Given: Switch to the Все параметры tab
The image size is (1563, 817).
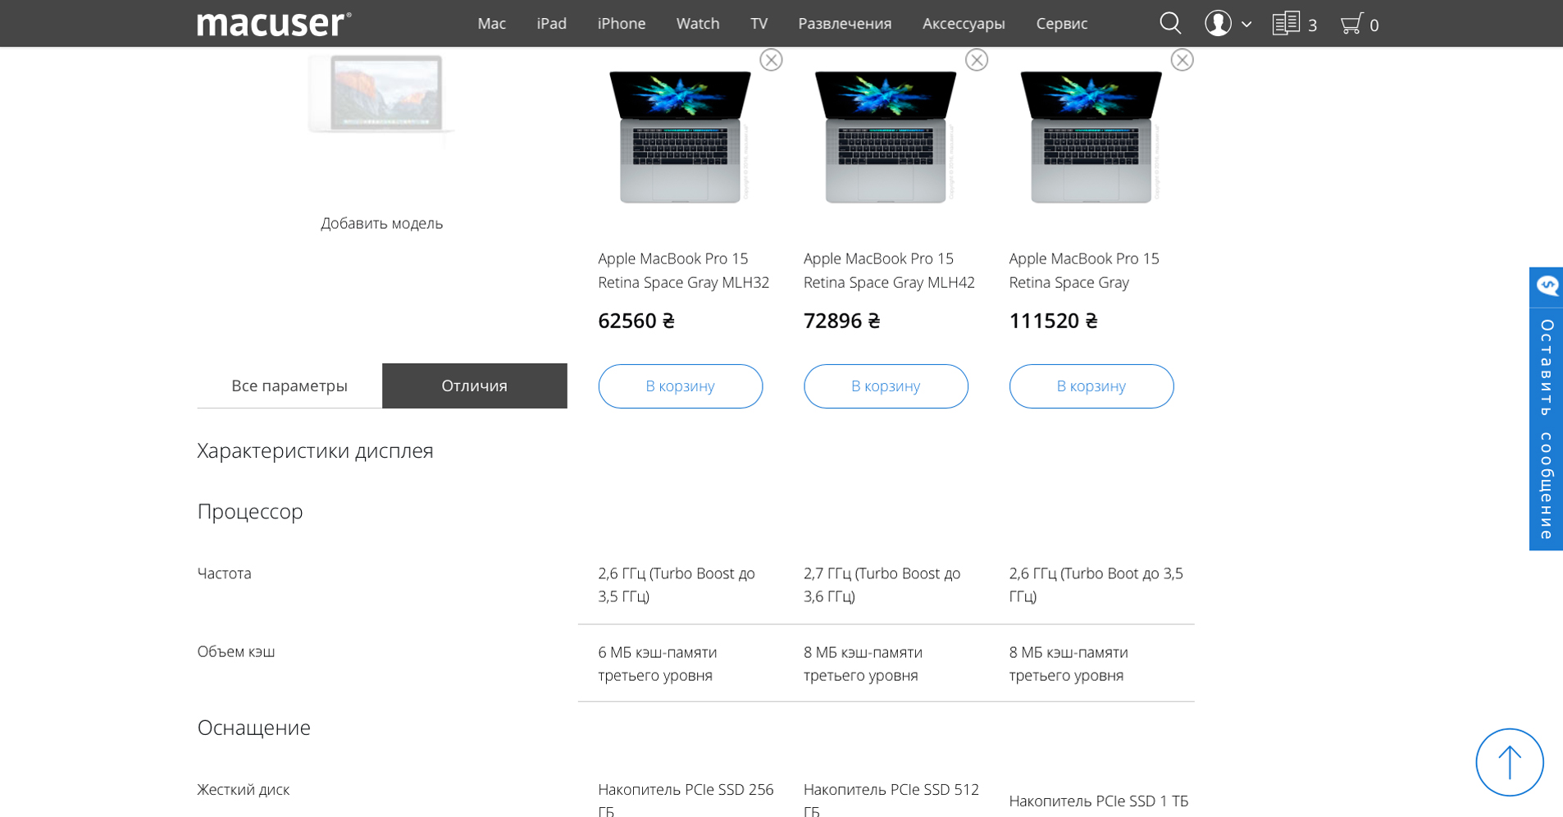Looking at the screenshot, I should point(289,386).
